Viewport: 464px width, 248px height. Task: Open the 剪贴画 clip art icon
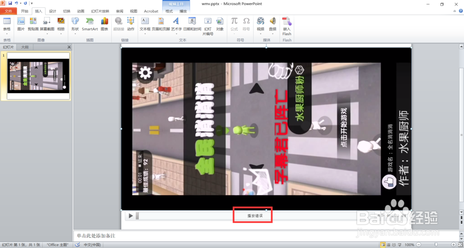pyautogui.click(x=33, y=21)
